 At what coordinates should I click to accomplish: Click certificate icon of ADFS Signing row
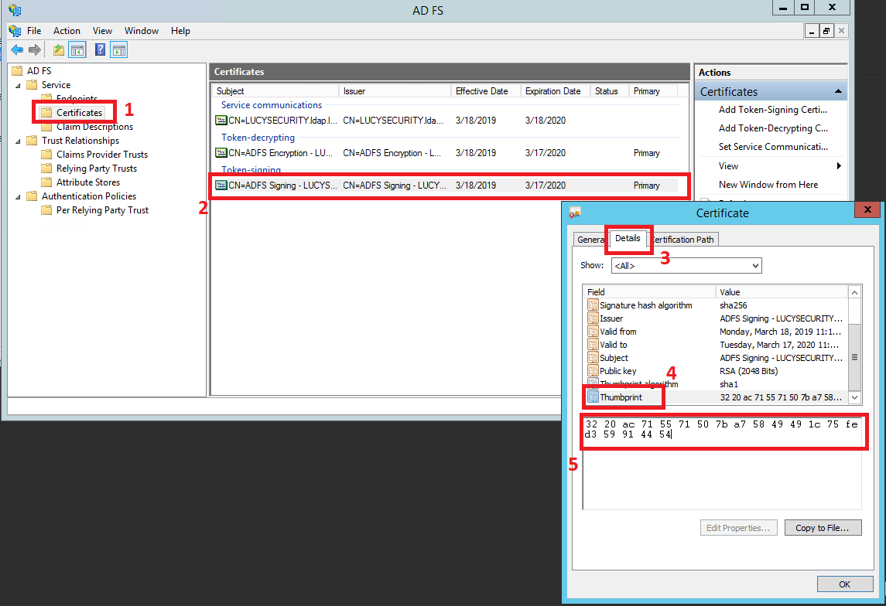click(x=221, y=185)
